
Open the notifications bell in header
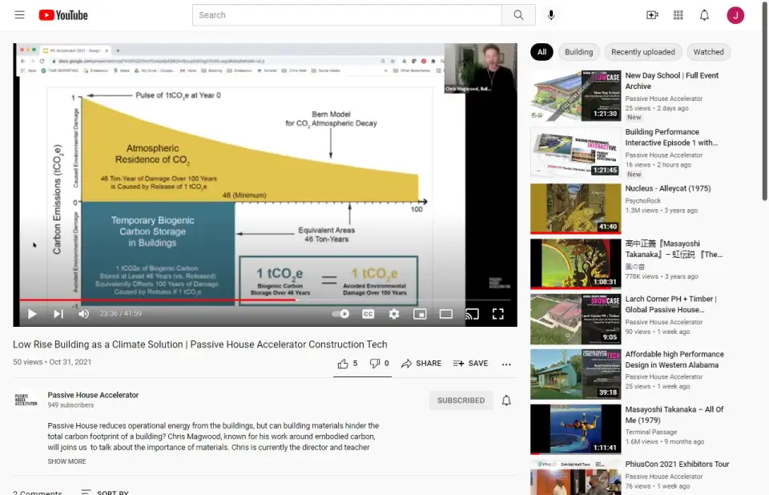[x=704, y=15]
